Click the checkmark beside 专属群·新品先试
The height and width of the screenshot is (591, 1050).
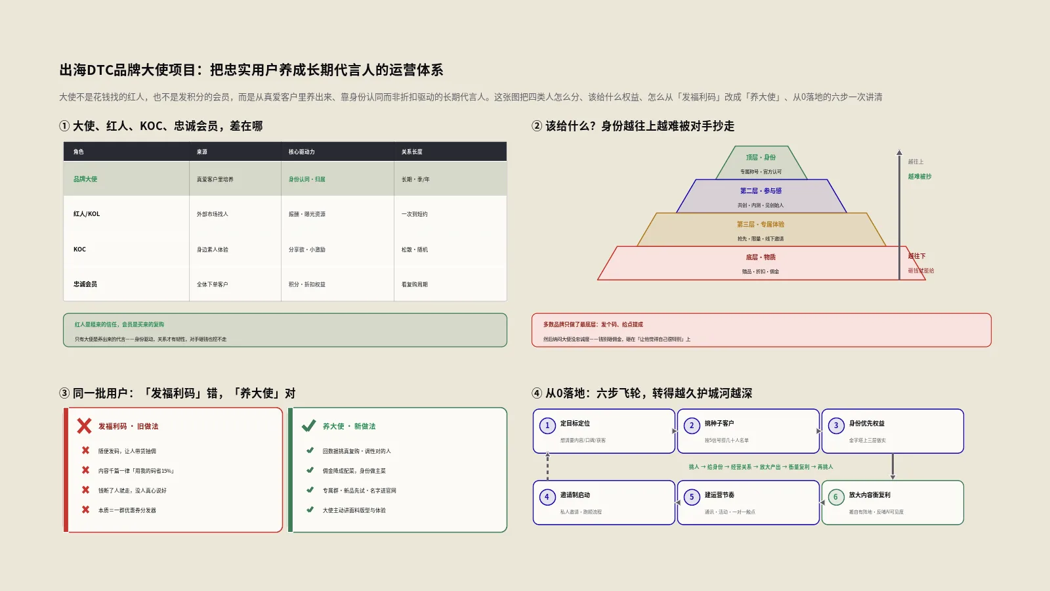[x=310, y=490]
